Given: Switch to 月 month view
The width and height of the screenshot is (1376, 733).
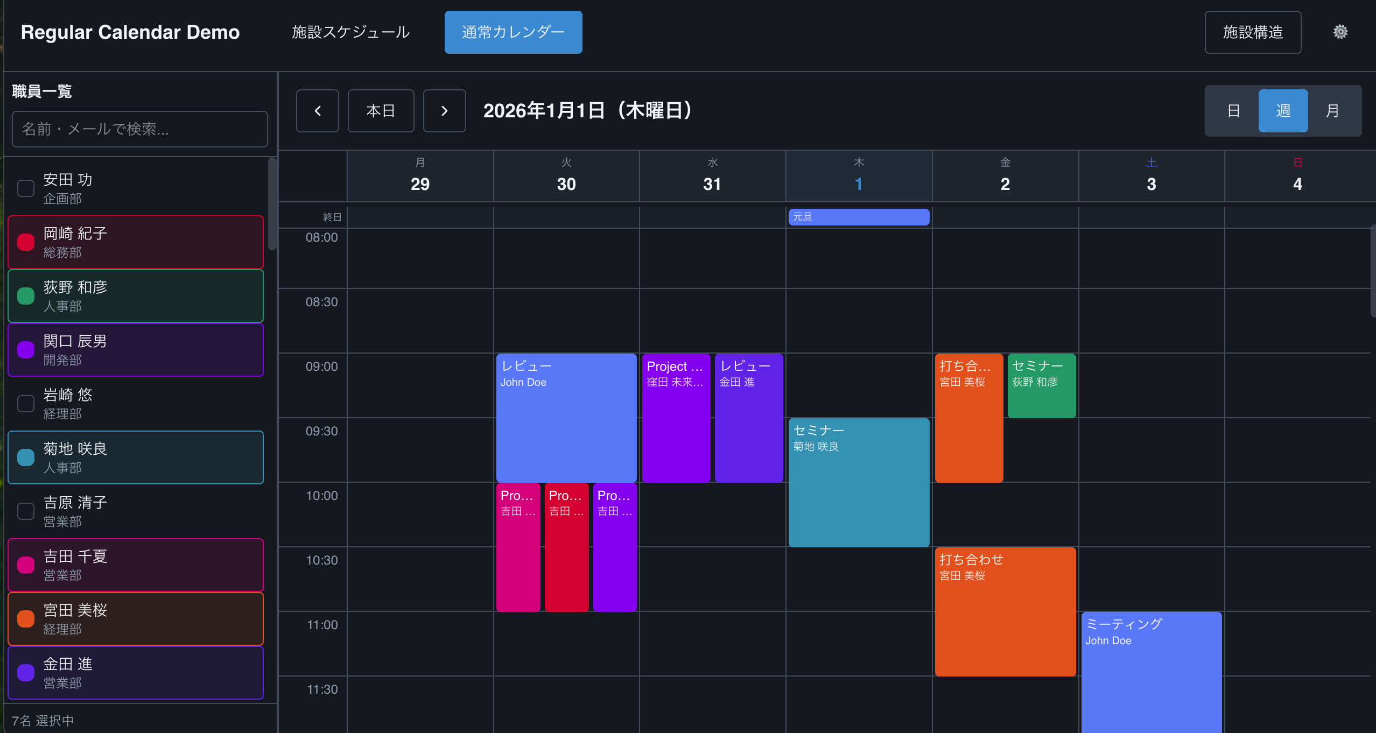Looking at the screenshot, I should click(1332, 110).
